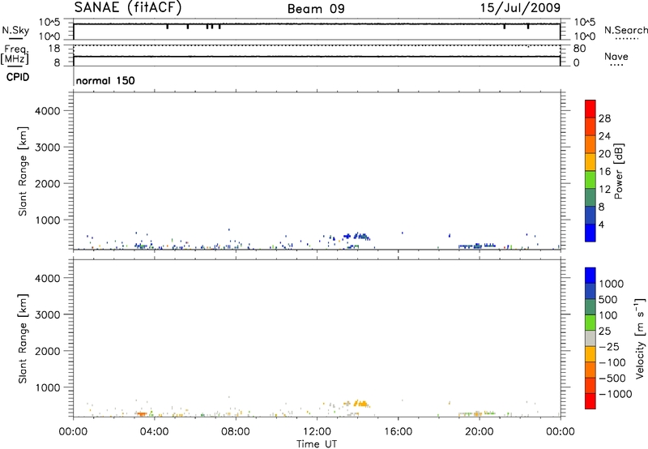The width and height of the screenshot is (648, 449).
Task: Click the Beam 09 label
Action: click(x=316, y=9)
